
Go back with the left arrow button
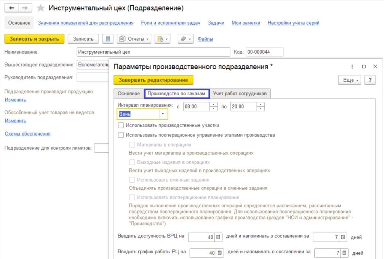click(x=11, y=8)
